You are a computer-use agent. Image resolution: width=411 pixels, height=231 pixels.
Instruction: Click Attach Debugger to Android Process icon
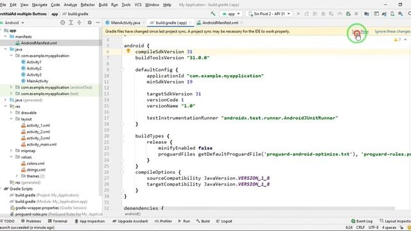[348, 13]
